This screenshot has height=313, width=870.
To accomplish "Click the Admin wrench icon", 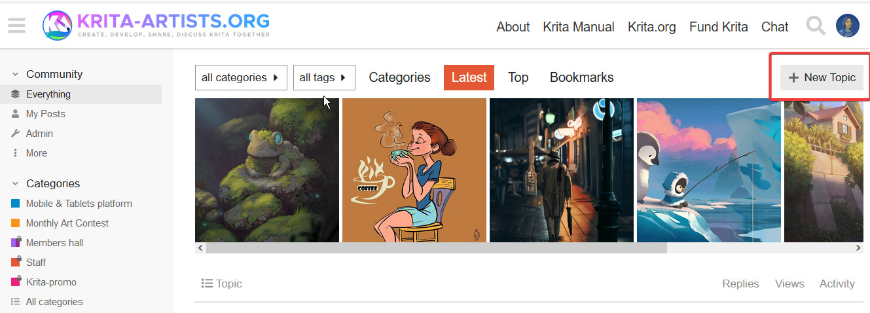I will pos(16,134).
